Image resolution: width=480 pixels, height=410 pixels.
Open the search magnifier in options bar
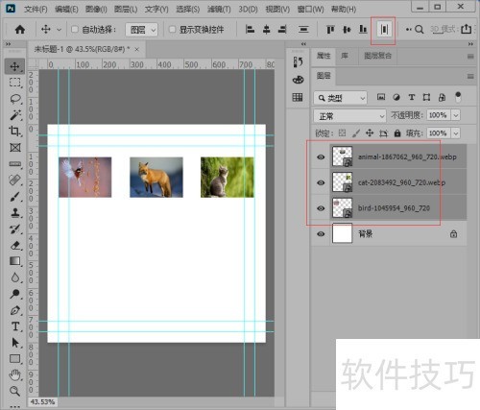point(420,30)
